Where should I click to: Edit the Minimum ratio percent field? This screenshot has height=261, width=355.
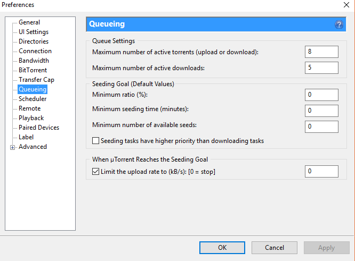(321, 95)
